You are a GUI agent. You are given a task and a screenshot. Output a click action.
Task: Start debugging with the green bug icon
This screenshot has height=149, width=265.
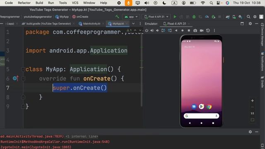click(194, 17)
